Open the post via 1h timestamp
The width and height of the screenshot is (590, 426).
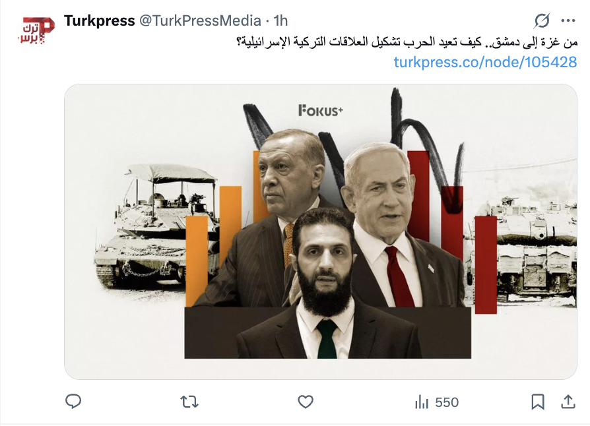click(280, 20)
